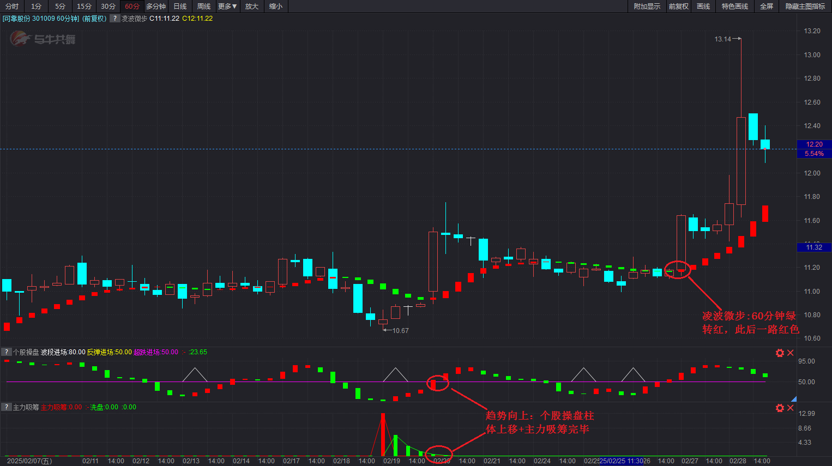832x466 pixels.
Task: Toggle 隐藏主图指标 to hide main indicators
Action: [x=805, y=6]
